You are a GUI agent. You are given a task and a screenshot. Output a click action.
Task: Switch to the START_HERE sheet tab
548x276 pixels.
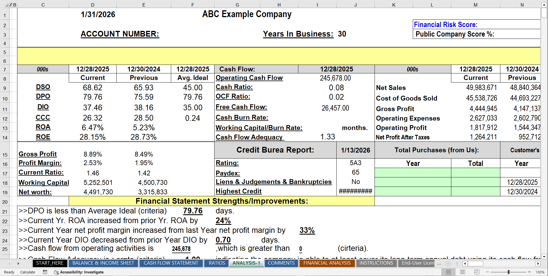[50, 263]
